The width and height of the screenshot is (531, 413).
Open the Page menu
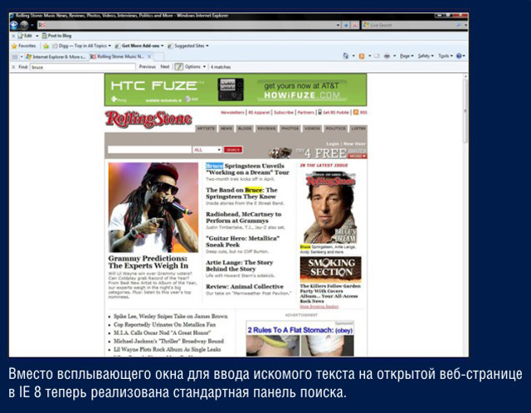point(407,56)
